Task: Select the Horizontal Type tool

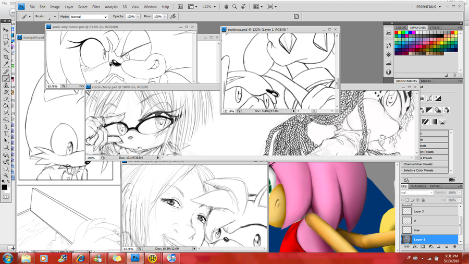Action: (6, 134)
